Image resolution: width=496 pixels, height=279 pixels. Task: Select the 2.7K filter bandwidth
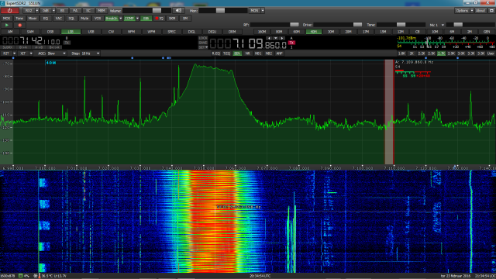click(x=441, y=53)
